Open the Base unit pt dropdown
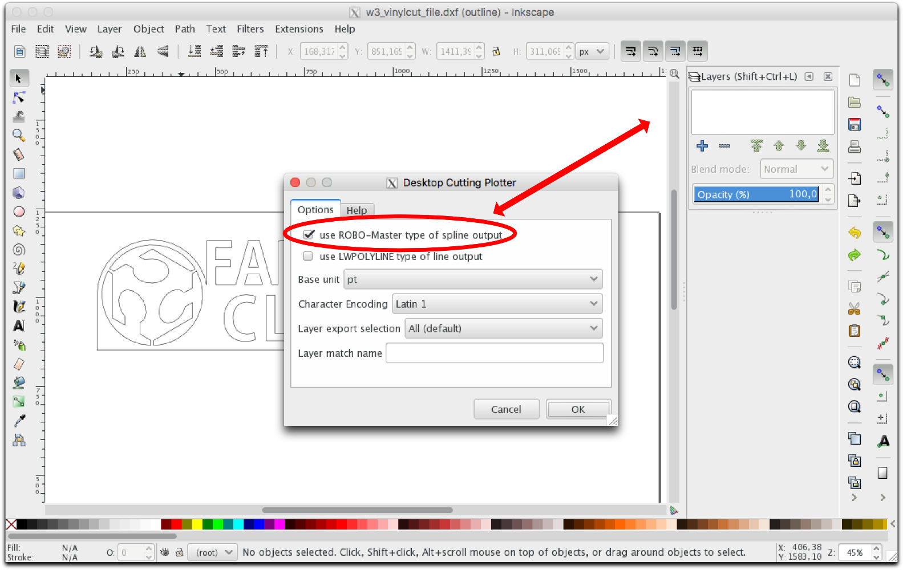This screenshot has width=903, height=570. [x=473, y=279]
